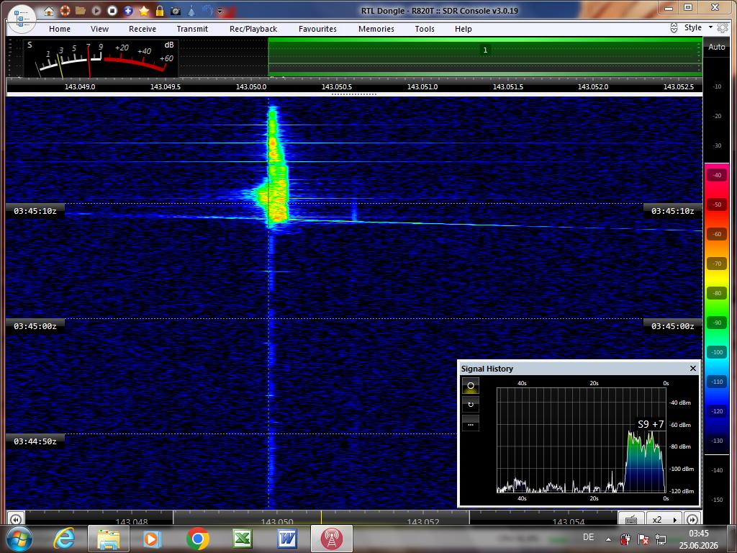
Task: Open the View ribbon tab
Action: pyautogui.click(x=99, y=29)
